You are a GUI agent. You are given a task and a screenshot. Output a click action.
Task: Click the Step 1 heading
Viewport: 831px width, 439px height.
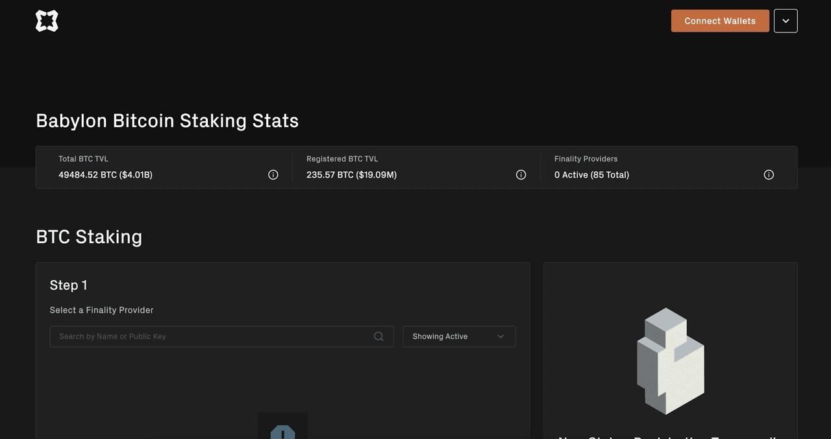[69, 285]
